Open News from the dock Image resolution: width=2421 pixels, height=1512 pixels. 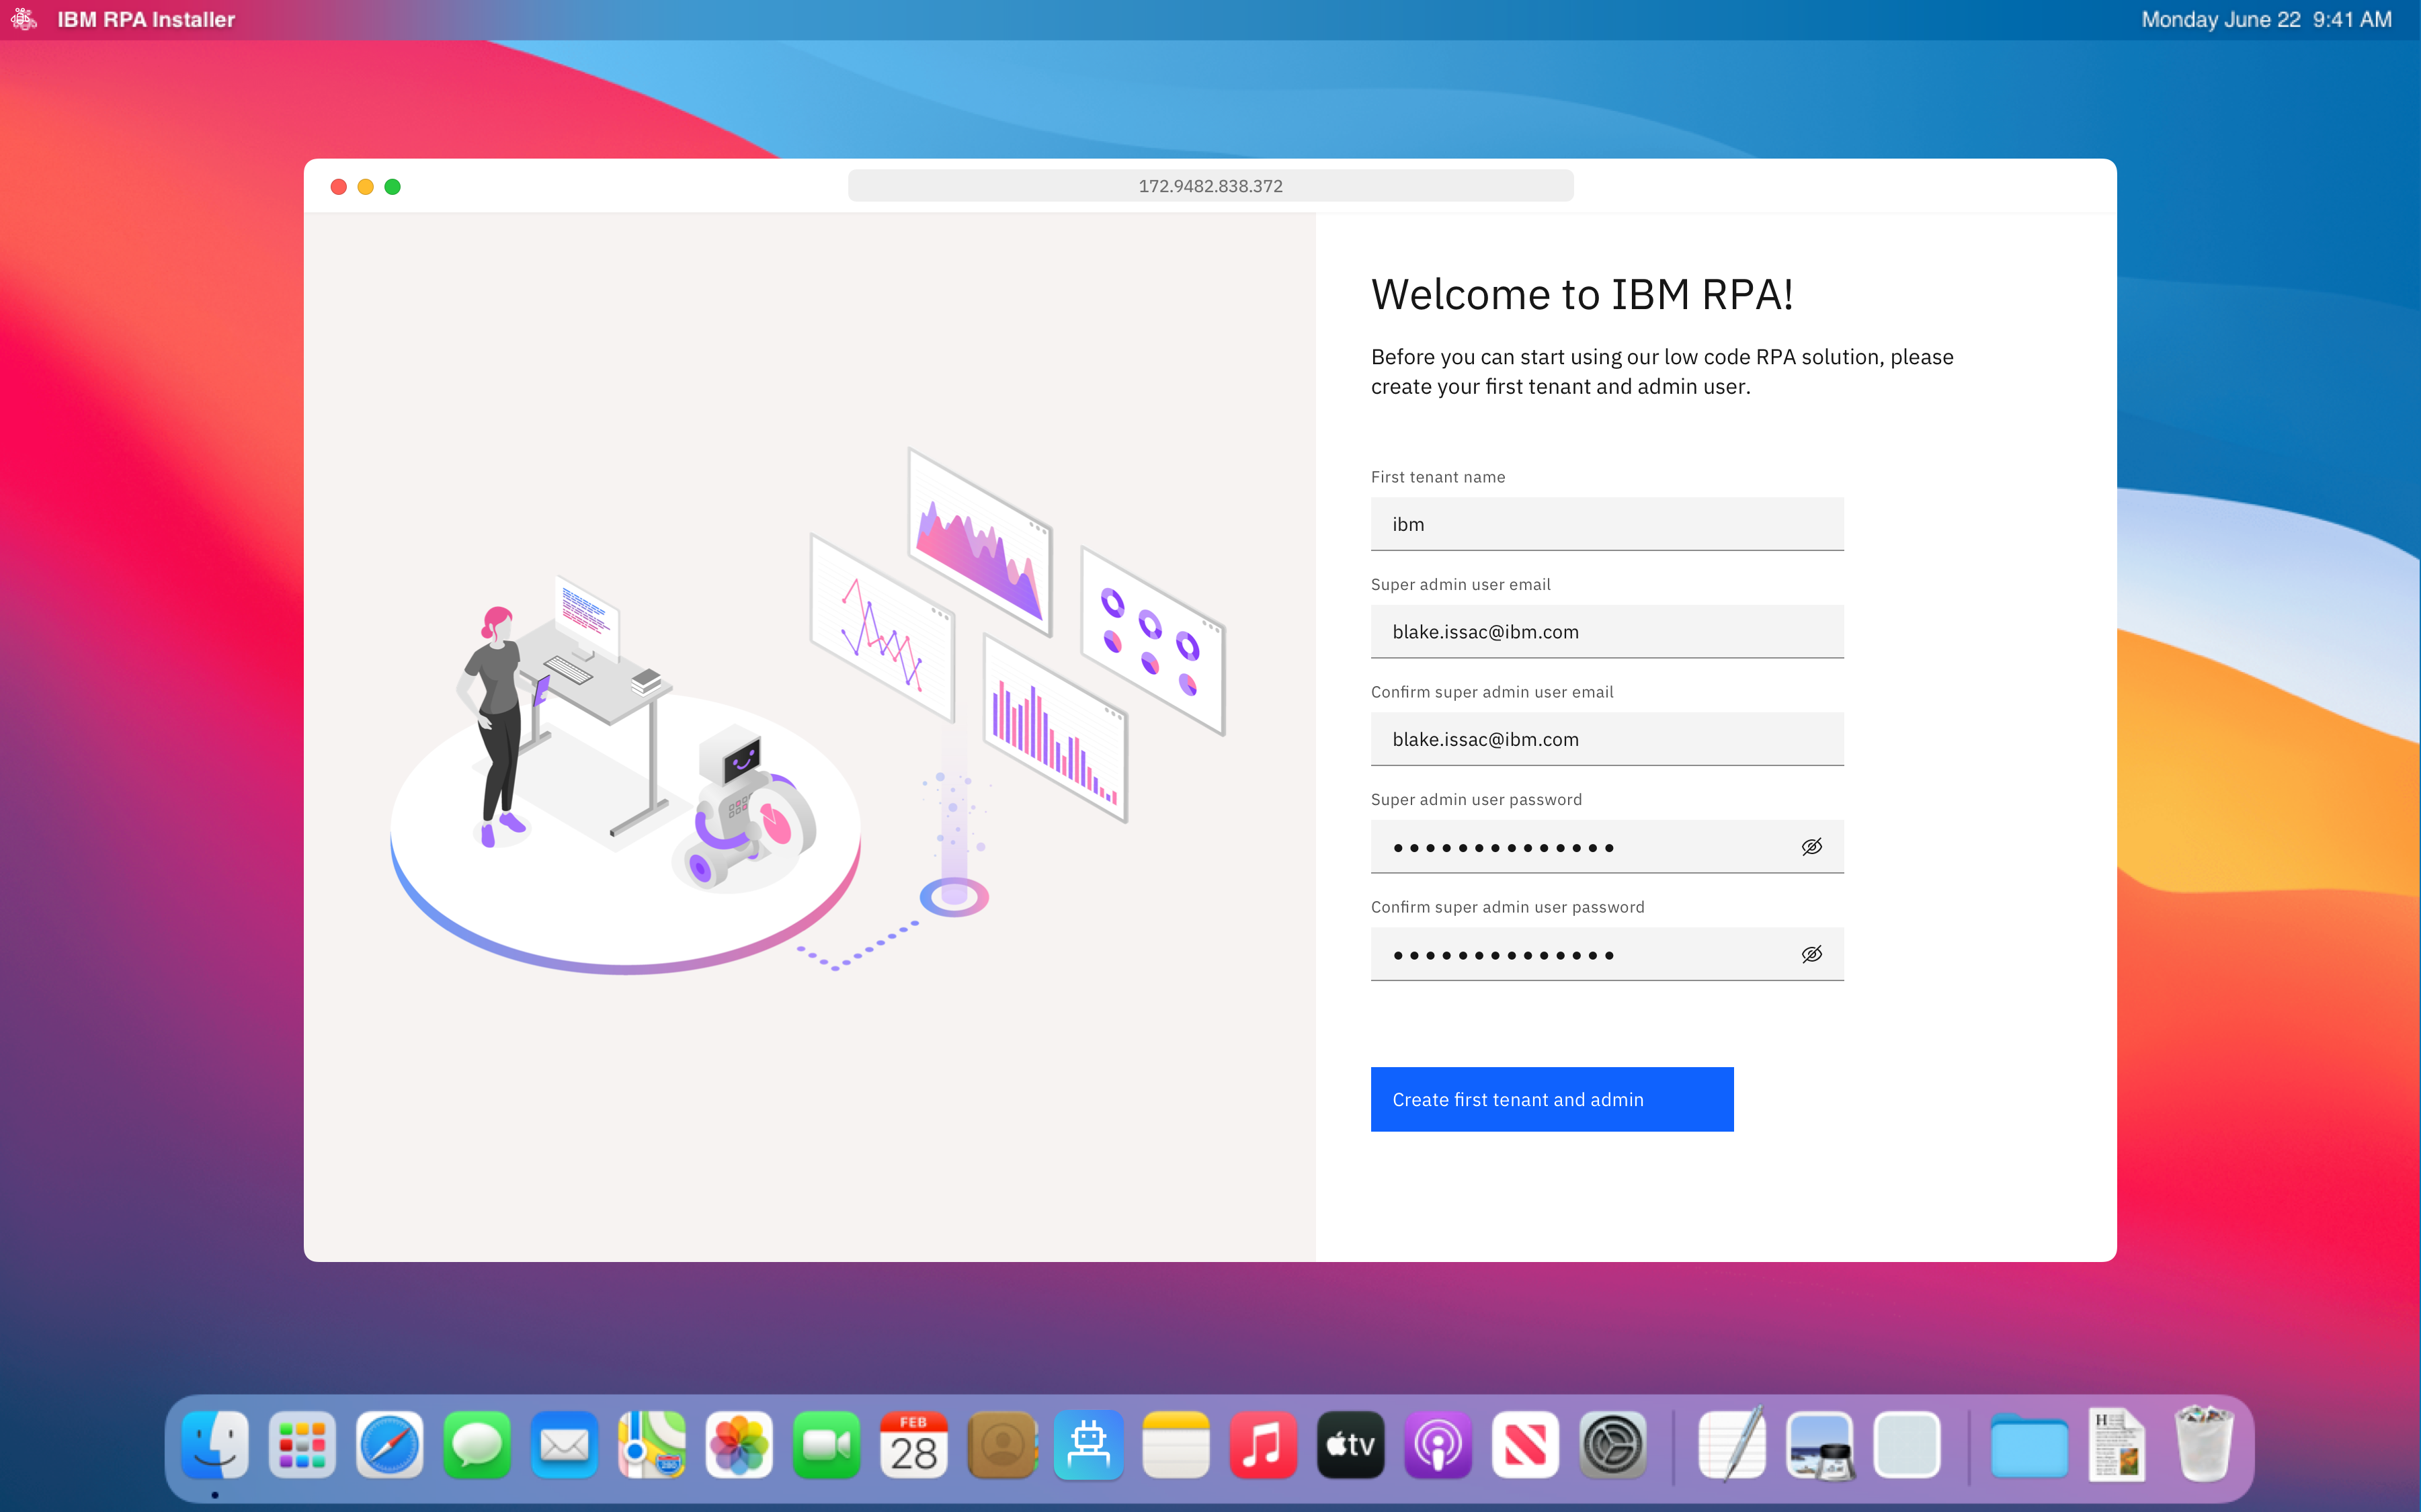1525,1444
